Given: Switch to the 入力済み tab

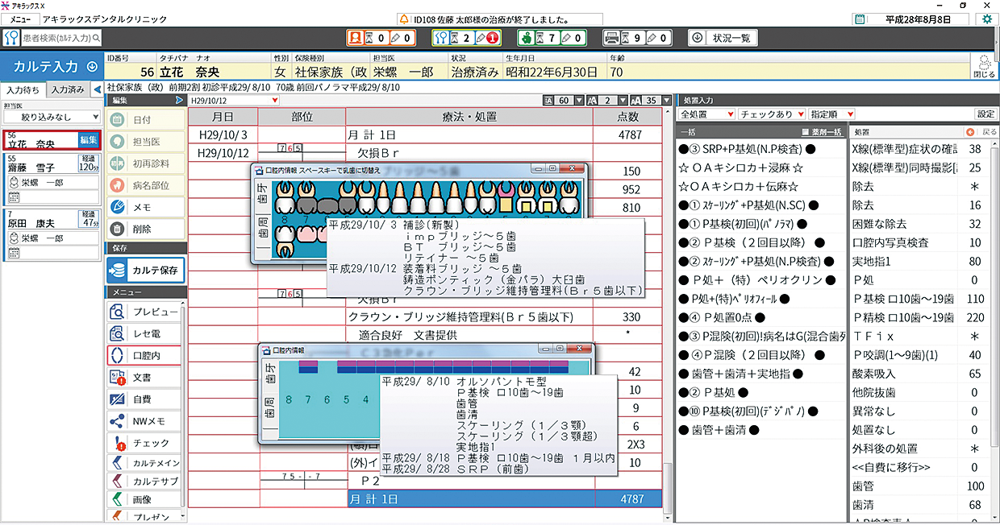Looking at the screenshot, I should [68, 89].
